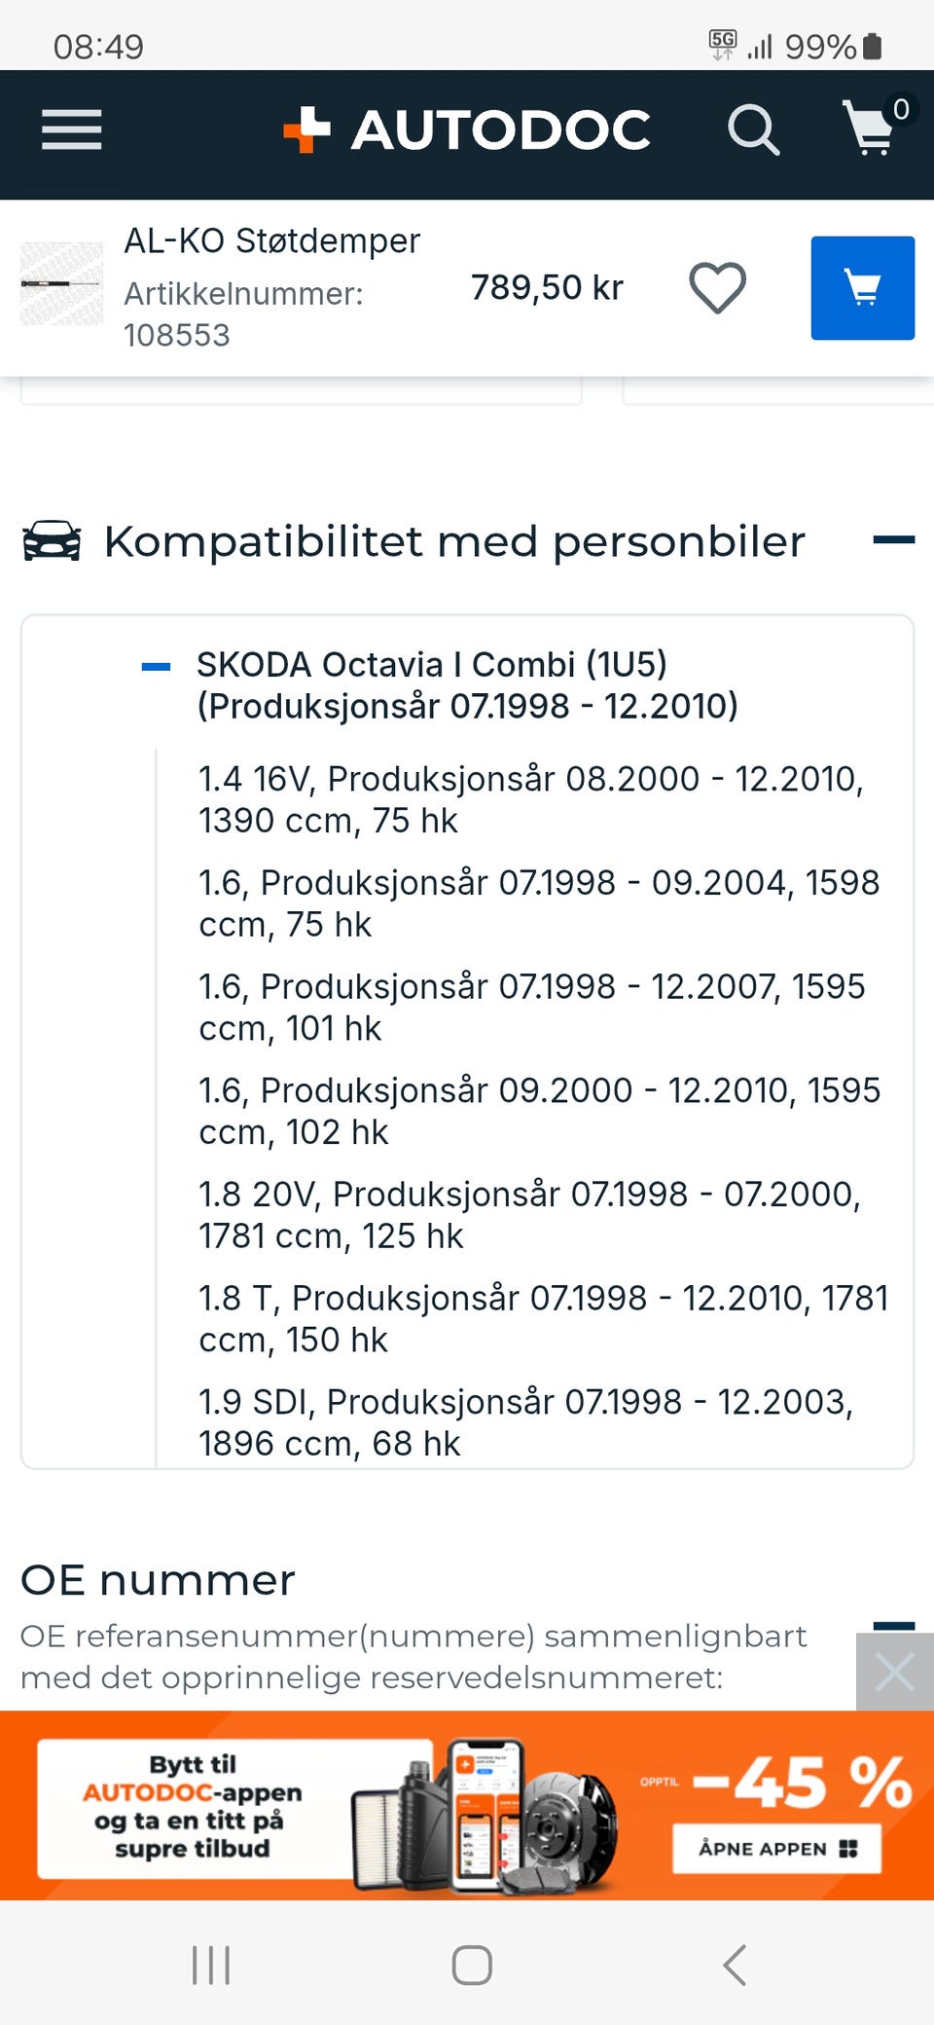Select 1.8 T 150 hk variant
Image resolution: width=934 pixels, height=2025 pixels.
point(544,1318)
